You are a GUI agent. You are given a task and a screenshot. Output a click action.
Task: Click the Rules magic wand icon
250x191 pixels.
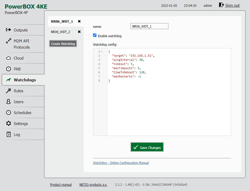pyautogui.click(x=9, y=91)
